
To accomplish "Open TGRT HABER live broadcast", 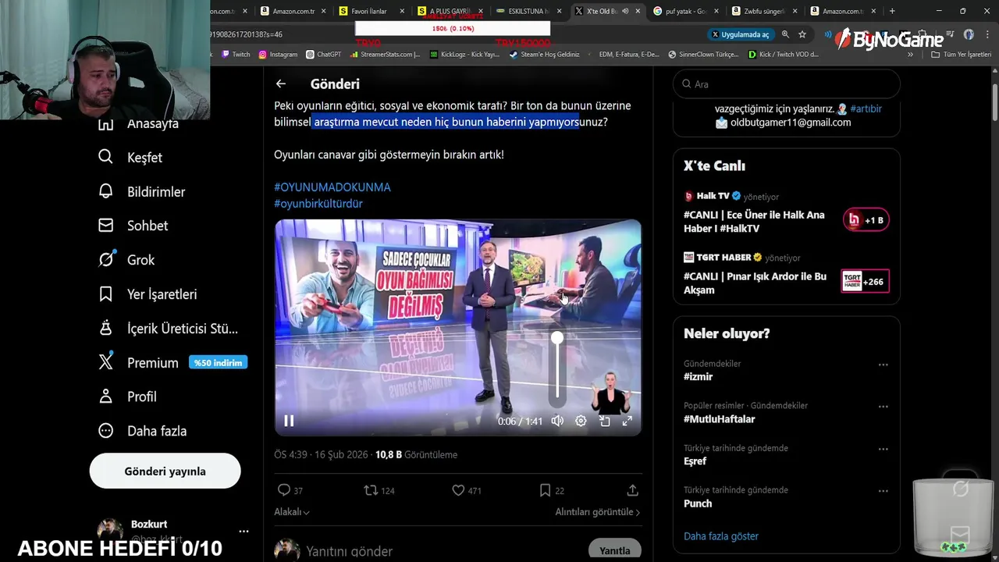I will coord(786,273).
